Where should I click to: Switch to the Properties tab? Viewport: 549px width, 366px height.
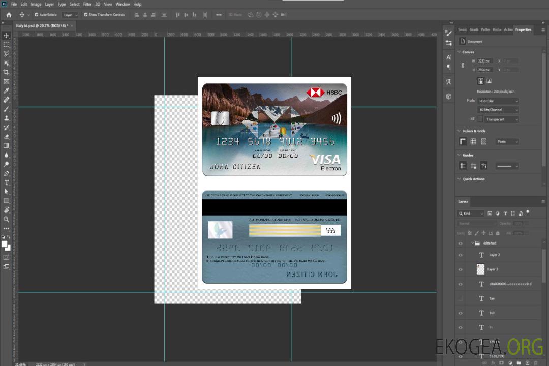(x=523, y=30)
